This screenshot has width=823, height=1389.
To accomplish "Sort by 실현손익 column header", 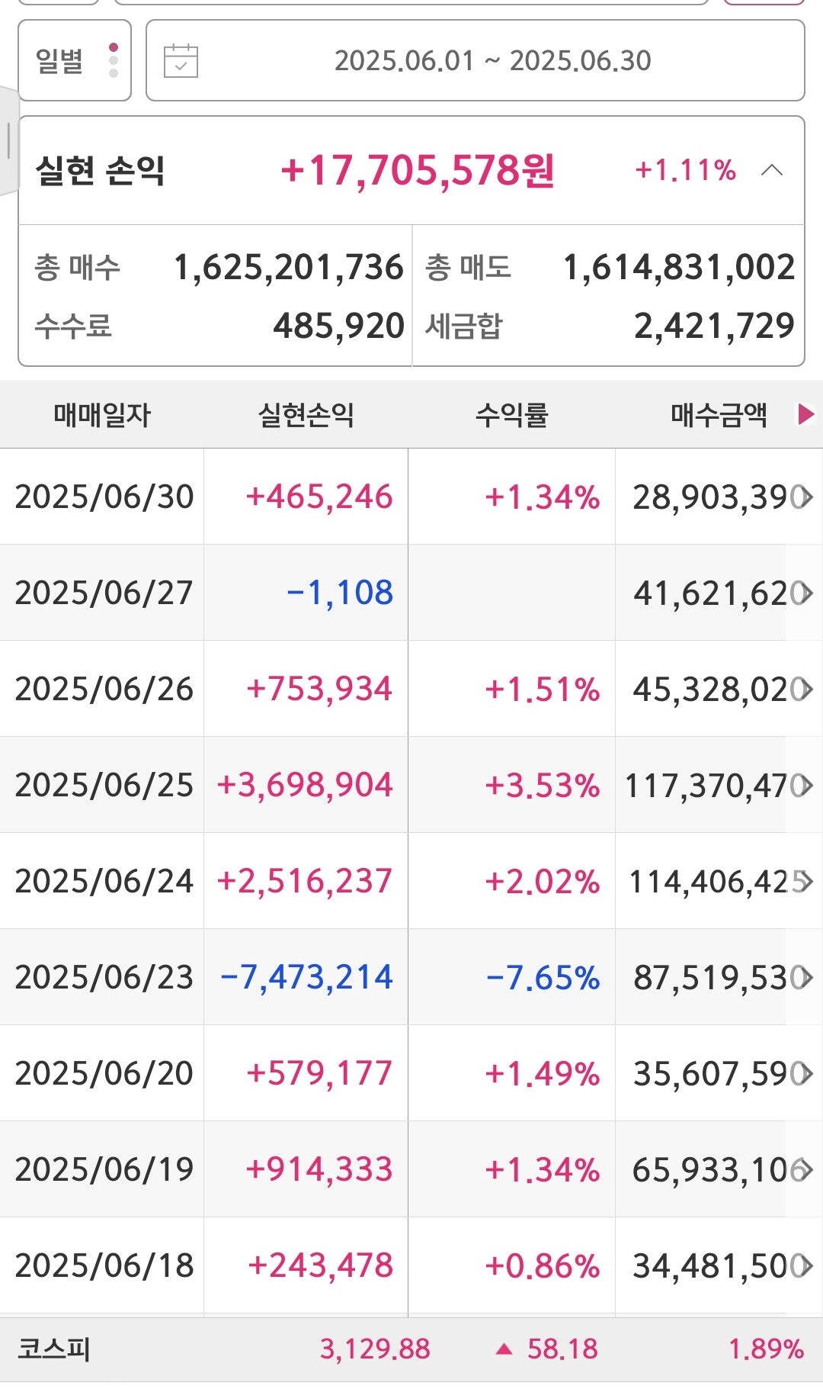I will 306,415.
